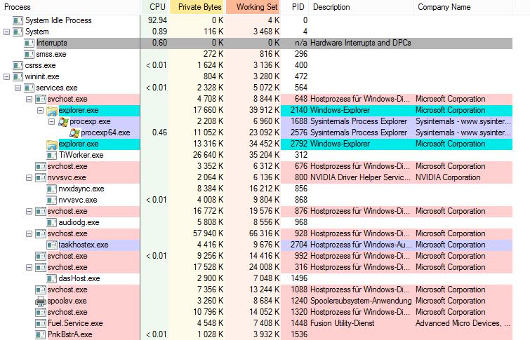The image size is (530, 340).
Task: Click the dasHost.exe row name
Action: (79, 279)
